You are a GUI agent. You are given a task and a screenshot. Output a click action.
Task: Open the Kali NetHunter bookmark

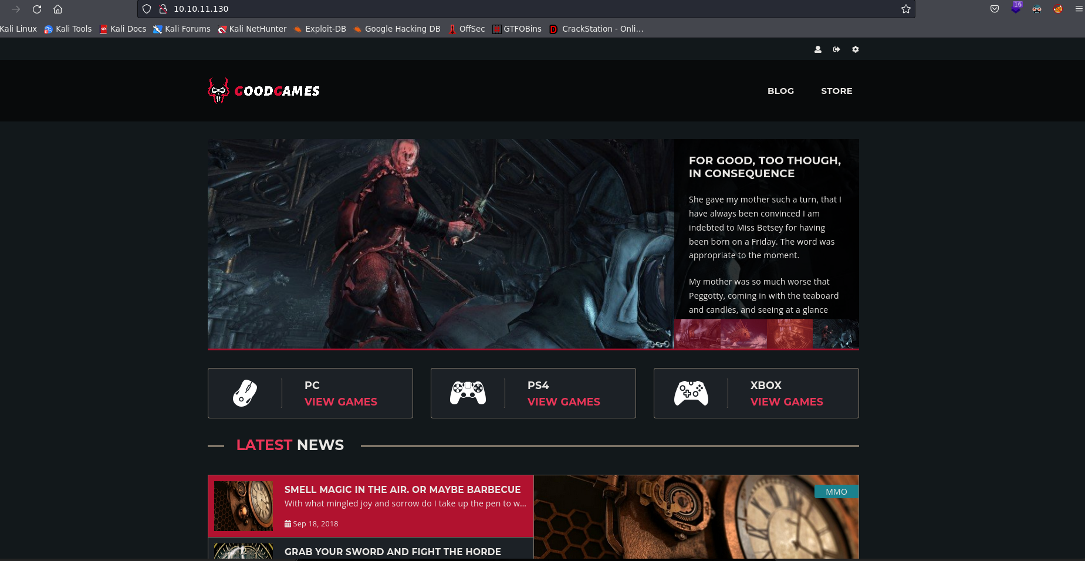252,29
